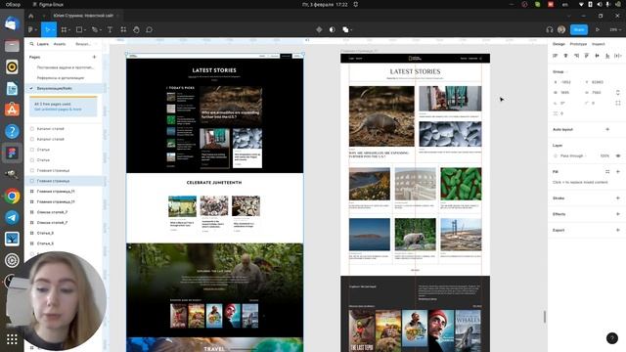
Task: Open the Group type dropdown
Action: [x=559, y=71]
